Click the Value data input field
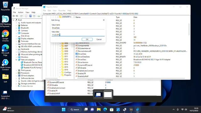This screenshot has width=201, height=113. 78,35
